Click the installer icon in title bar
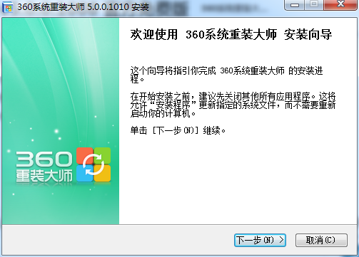 (x=8, y=6)
